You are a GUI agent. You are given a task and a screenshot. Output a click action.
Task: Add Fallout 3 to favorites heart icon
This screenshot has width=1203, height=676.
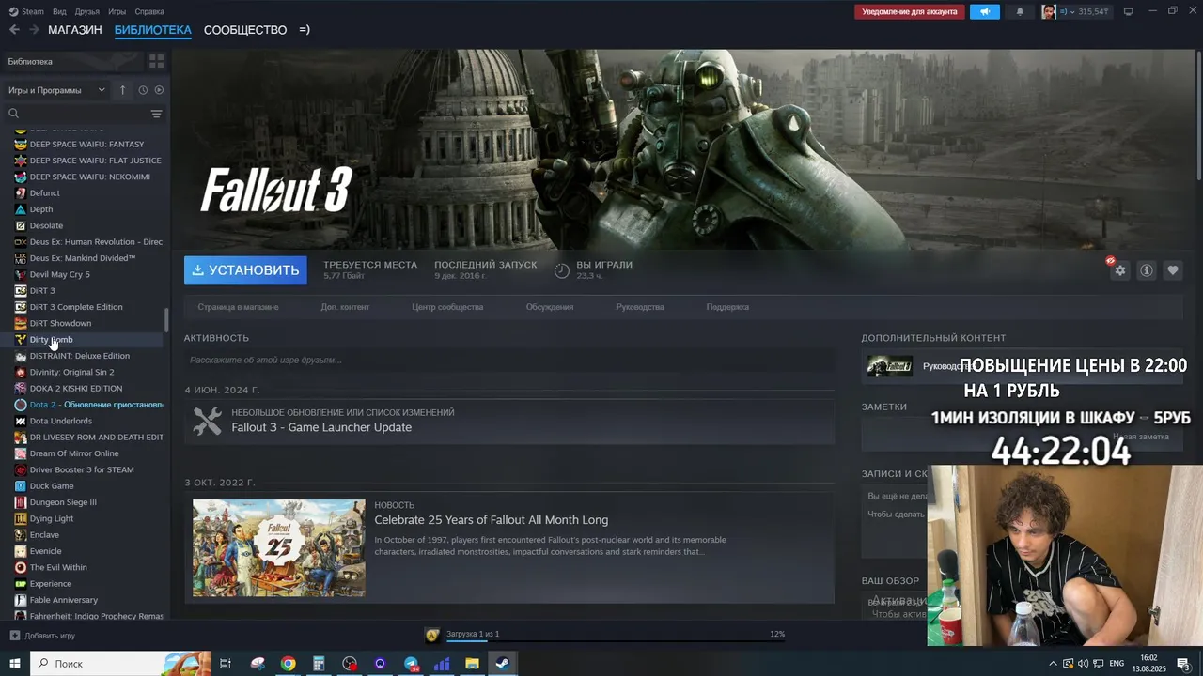coord(1173,270)
